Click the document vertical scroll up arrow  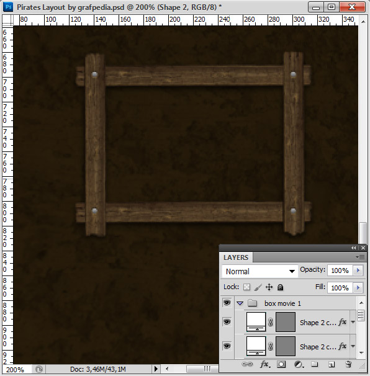click(x=363, y=22)
